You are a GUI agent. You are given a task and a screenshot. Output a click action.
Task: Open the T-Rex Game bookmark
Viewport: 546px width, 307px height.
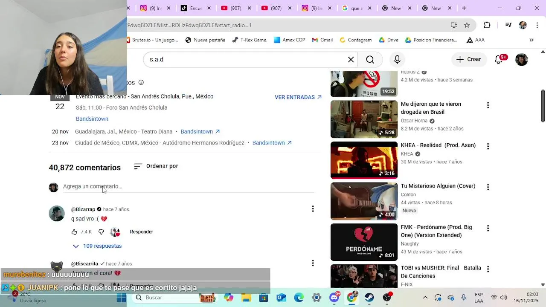pyautogui.click(x=250, y=40)
